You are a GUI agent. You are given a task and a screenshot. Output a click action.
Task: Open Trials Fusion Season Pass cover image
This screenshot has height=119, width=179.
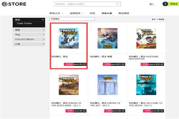point(107,38)
